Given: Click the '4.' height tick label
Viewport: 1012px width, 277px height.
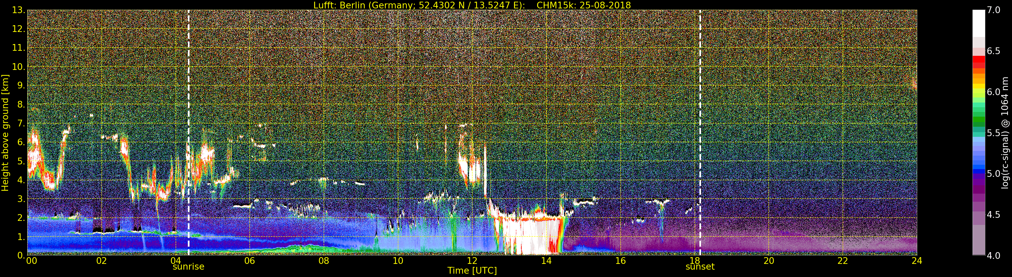Looking at the screenshot, I should click(x=21, y=180).
